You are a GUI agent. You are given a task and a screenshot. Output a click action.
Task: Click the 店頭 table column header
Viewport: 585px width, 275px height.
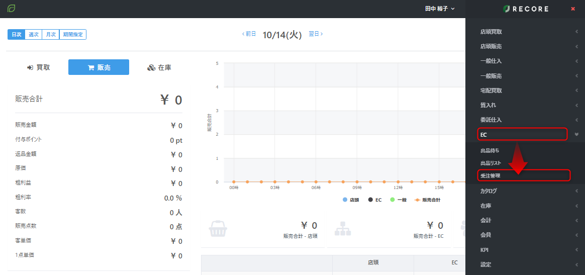(x=373, y=263)
